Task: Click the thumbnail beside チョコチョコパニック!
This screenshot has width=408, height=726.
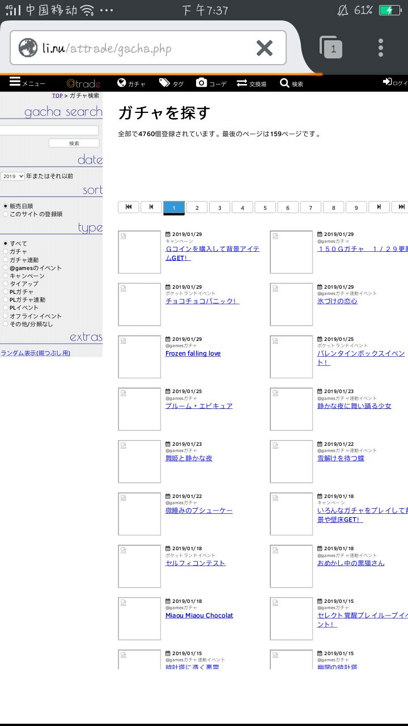Action: [139, 305]
